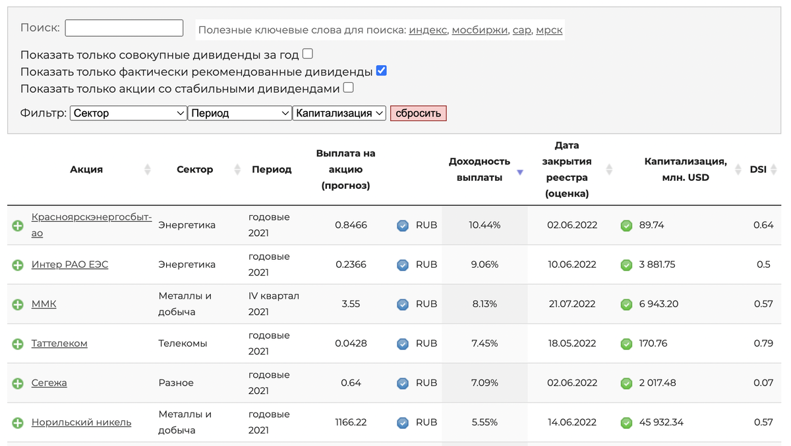Sort by Дата закрытия реестра arrows
The width and height of the screenshot is (791, 446).
point(609,170)
